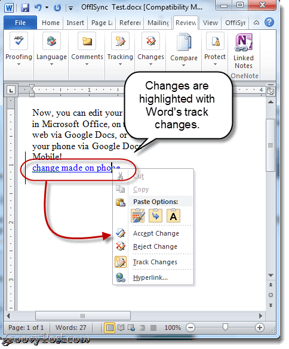Minimize the ribbon with the caret icon
The height and width of the screenshot is (349, 289).
[x=256, y=23]
